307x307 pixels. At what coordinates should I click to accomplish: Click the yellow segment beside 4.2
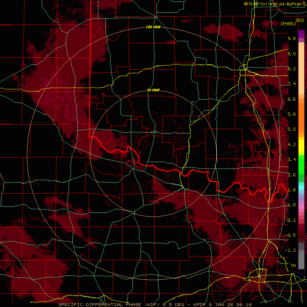(301, 146)
